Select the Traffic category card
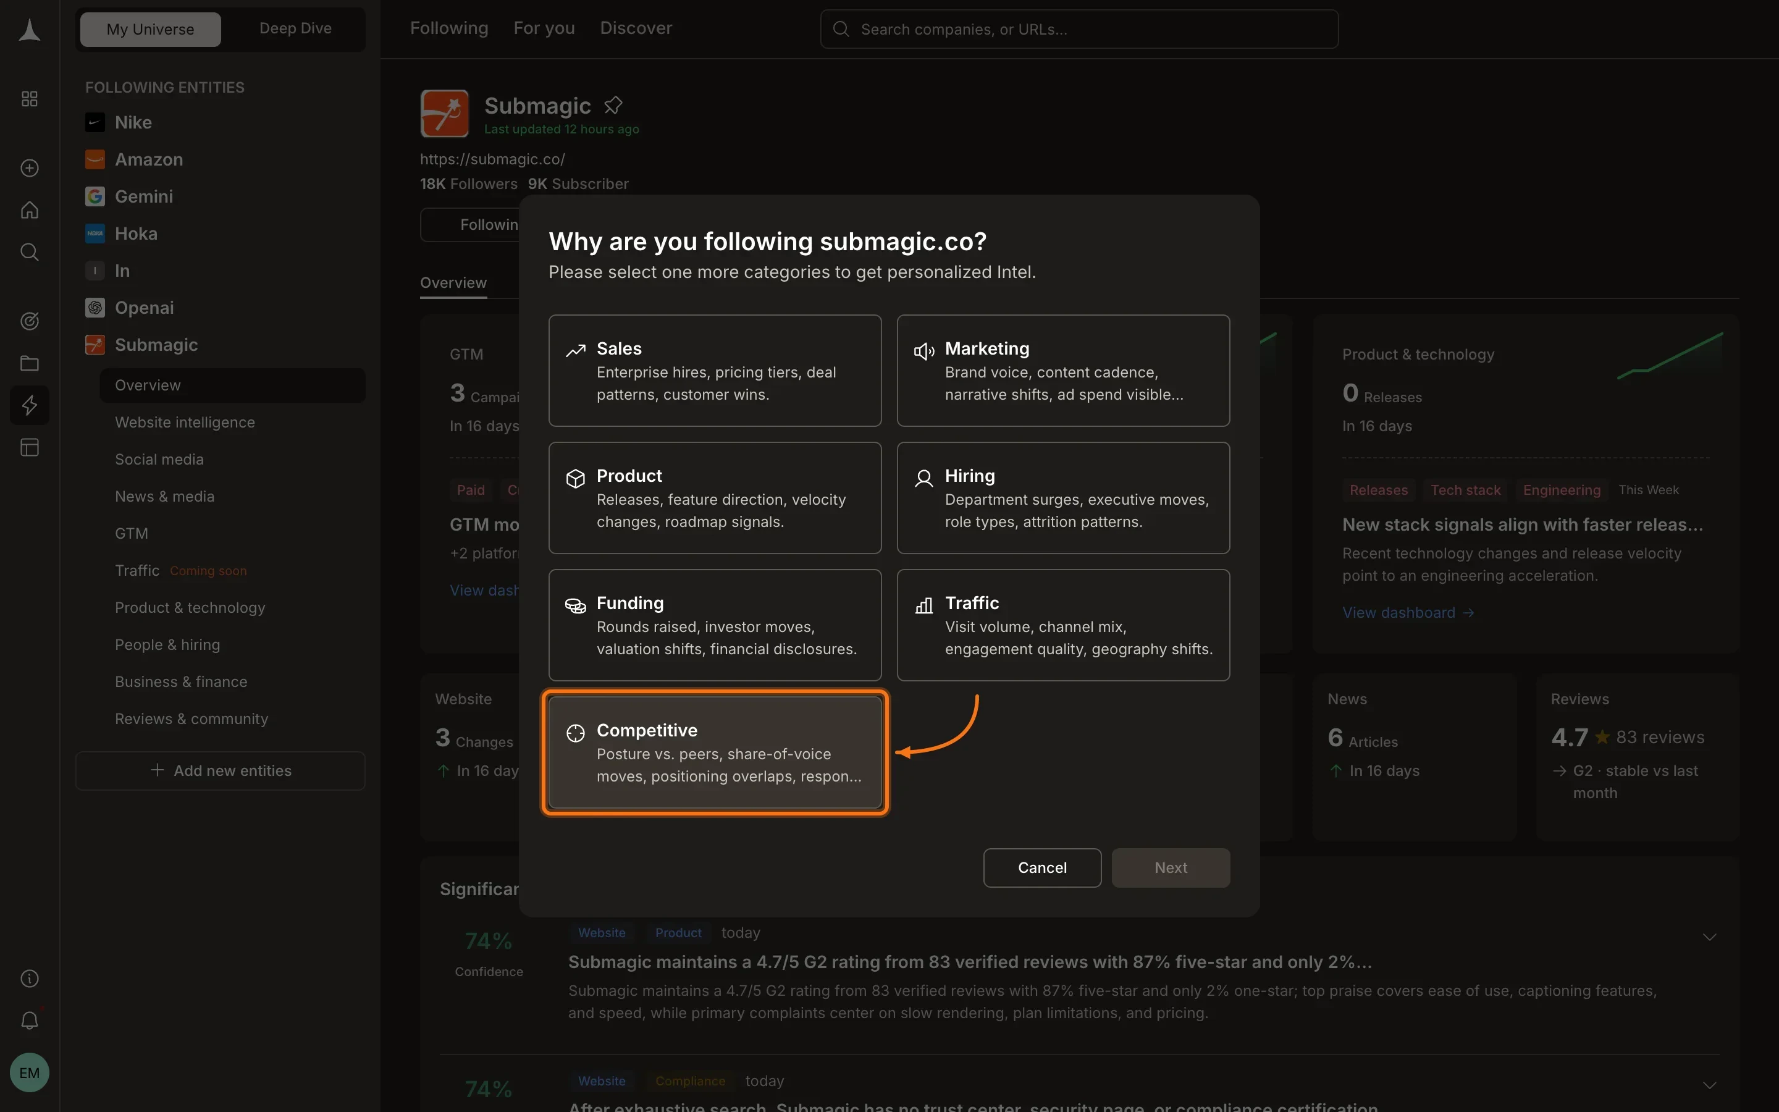 pos(1063,625)
